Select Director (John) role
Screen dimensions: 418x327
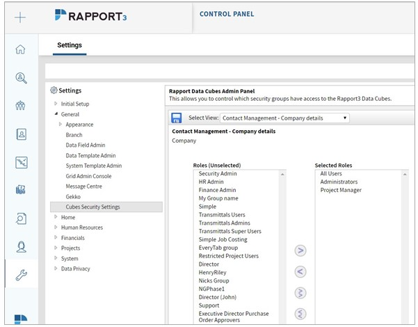(218, 297)
